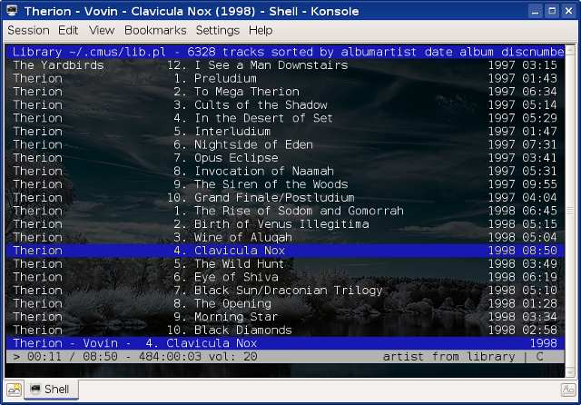Click the new session icon in tab bar
Viewport: 581px width, 405px height.
(15, 390)
